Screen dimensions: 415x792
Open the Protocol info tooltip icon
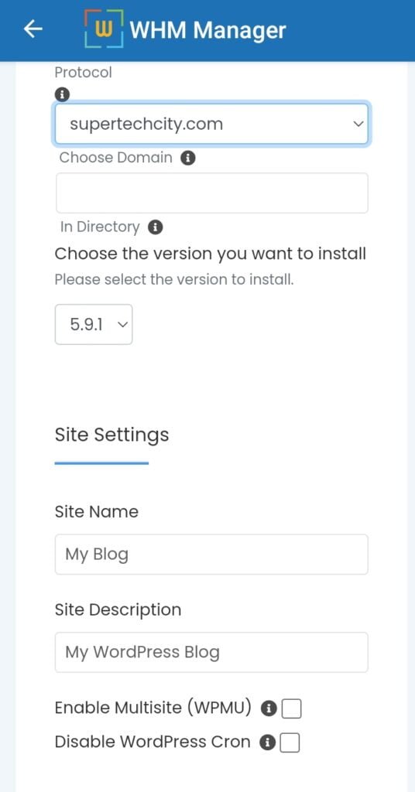coord(62,94)
